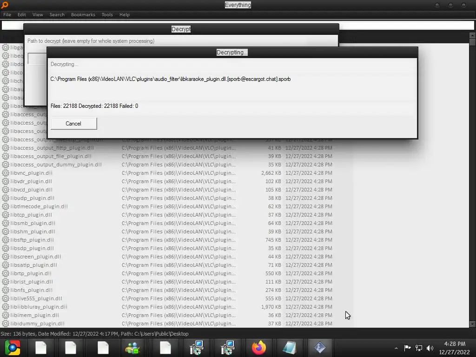Click scrollbar down arrow in results list
The height and width of the screenshot is (357, 476).
point(472,324)
